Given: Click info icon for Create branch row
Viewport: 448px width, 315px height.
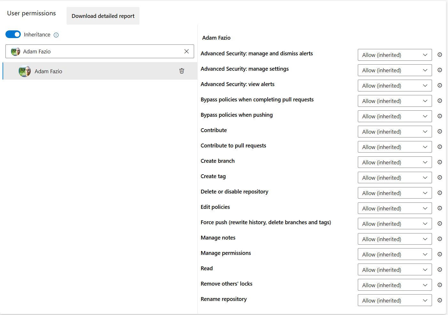Looking at the screenshot, I should coord(440,162).
